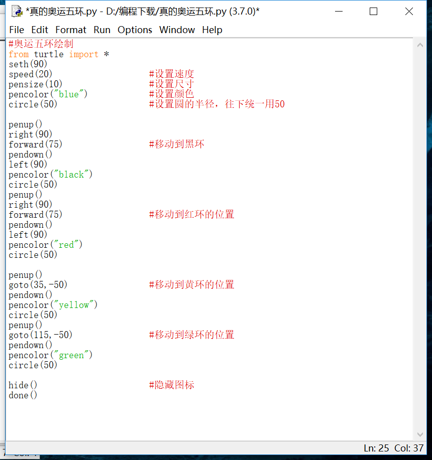Open the Window menu
This screenshot has height=460, width=432.
tap(177, 30)
